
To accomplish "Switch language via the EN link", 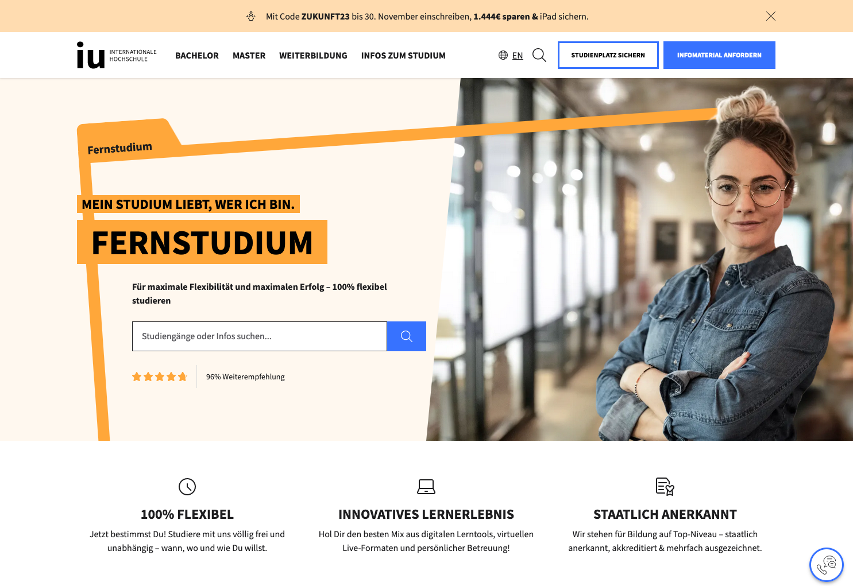I will [x=518, y=56].
